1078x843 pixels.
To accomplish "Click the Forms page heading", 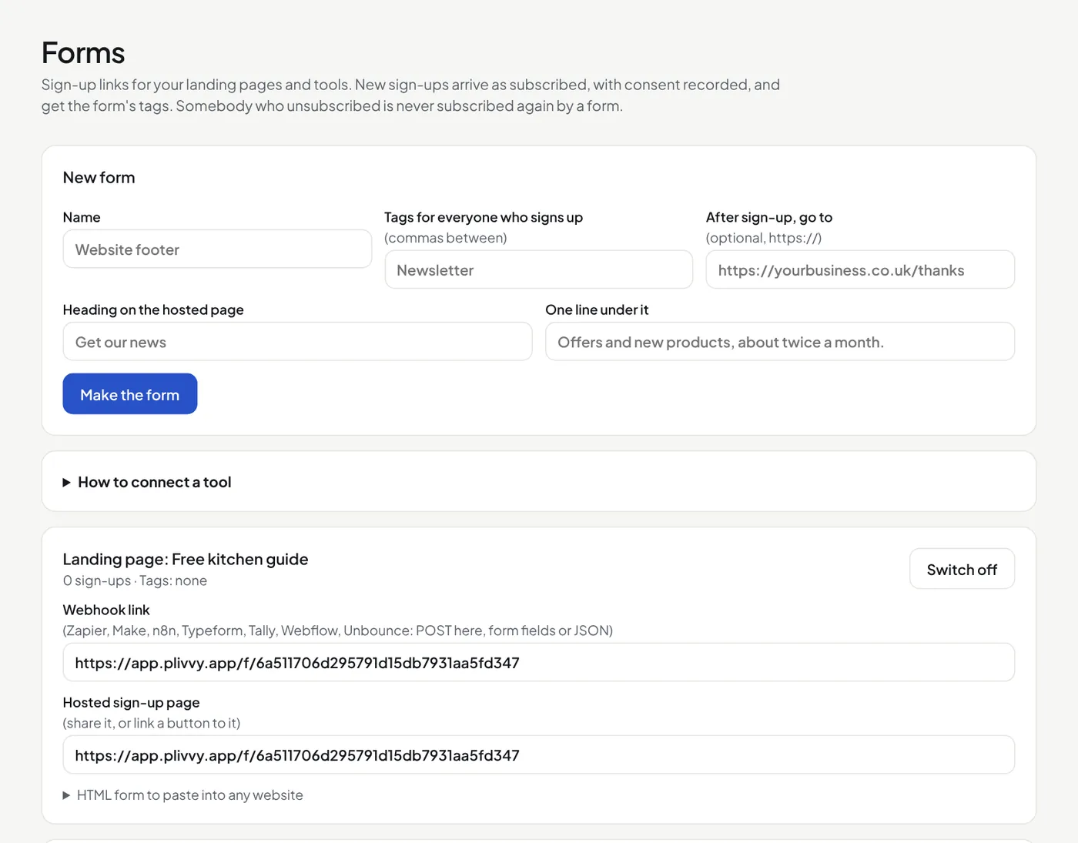I will (83, 53).
